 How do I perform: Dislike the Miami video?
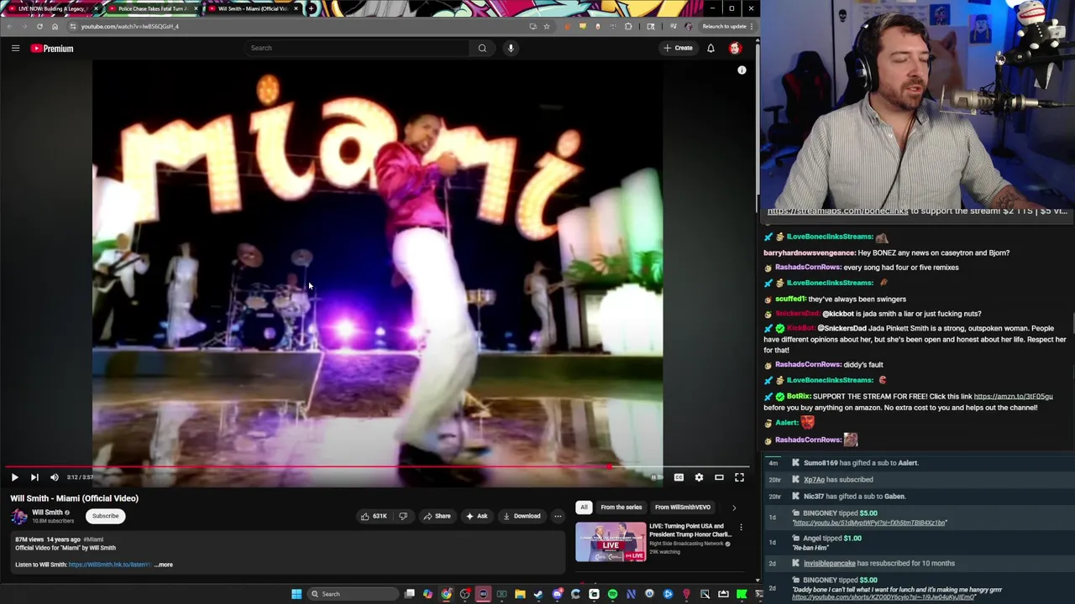[403, 516]
